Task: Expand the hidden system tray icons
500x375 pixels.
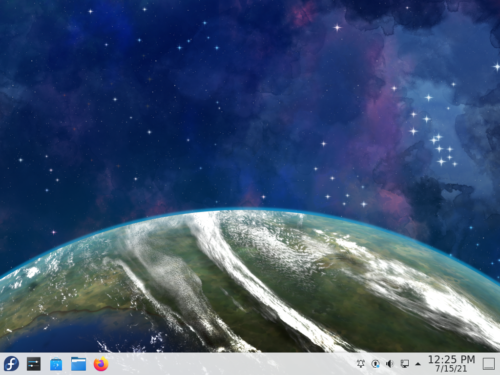Action: (418, 364)
